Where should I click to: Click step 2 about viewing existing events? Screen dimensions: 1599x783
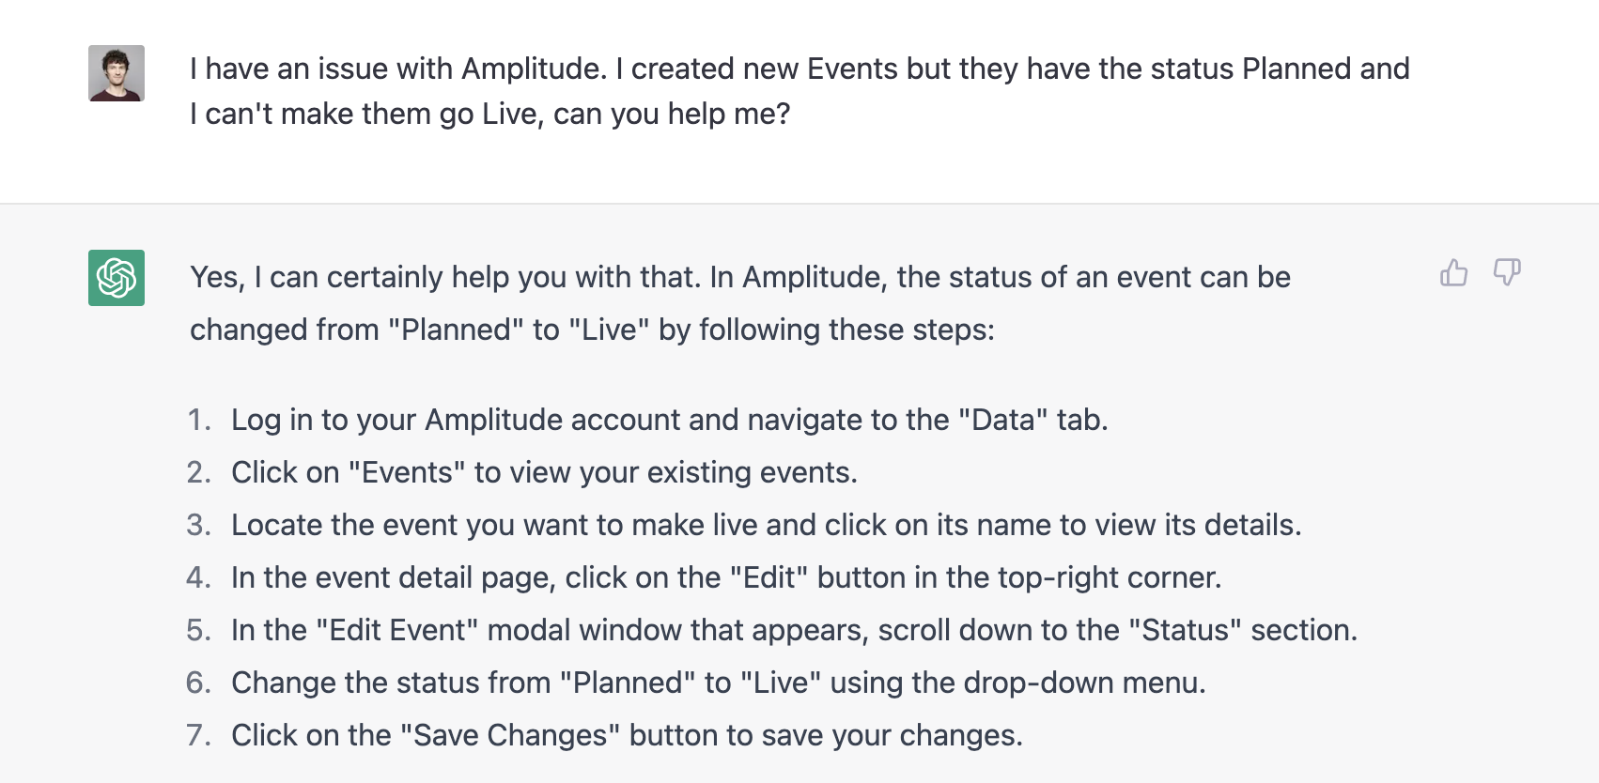point(544,472)
